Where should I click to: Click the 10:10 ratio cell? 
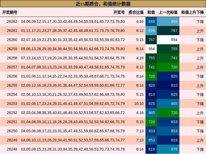coord(139,104)
